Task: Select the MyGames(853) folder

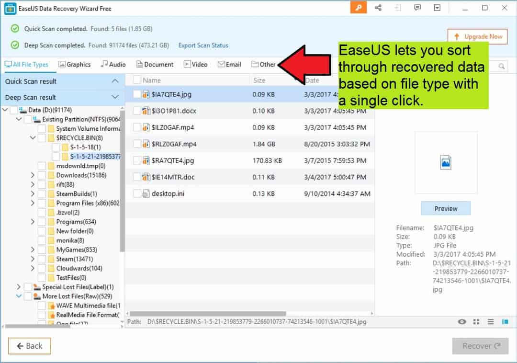Action: tap(77, 250)
